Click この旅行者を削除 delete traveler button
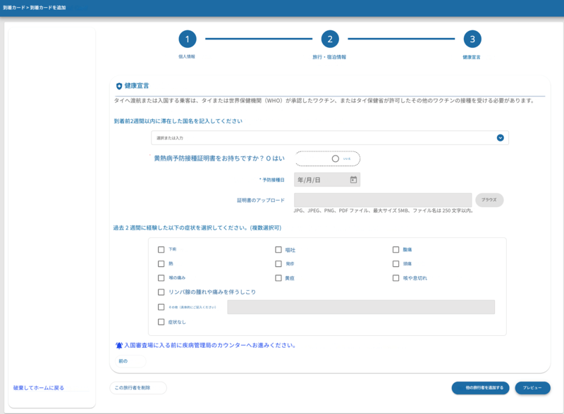The height and width of the screenshot is (414, 564). coord(138,388)
